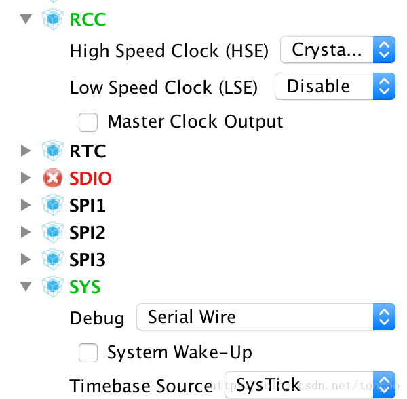
Task: Open the Low Speed Clock (LSE) dropdown
Action: [334, 86]
